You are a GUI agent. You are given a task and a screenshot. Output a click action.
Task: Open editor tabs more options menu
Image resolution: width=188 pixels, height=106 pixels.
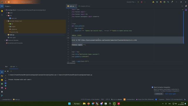182,6
